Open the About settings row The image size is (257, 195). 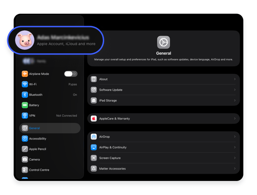pyautogui.click(x=163, y=79)
